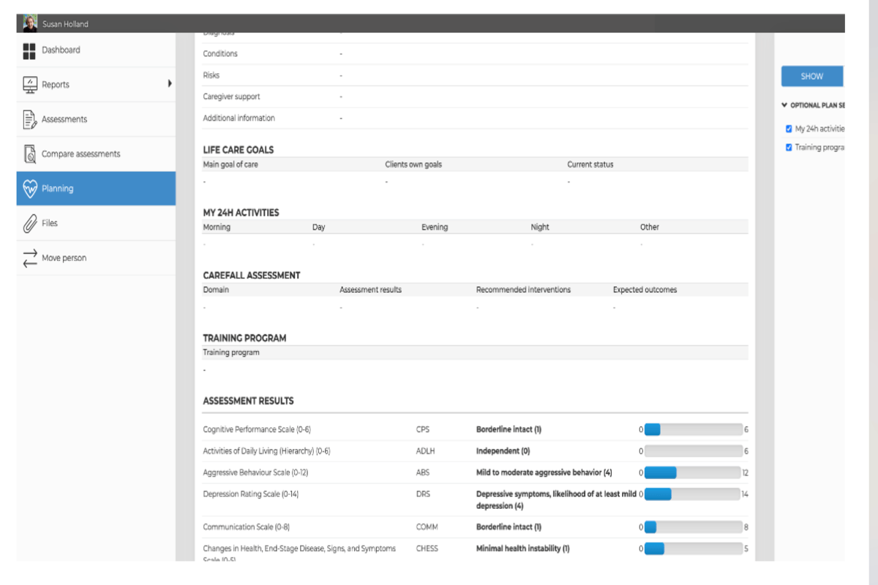Select the Assessments menu item label
This screenshot has width=878, height=585.
[x=64, y=119]
